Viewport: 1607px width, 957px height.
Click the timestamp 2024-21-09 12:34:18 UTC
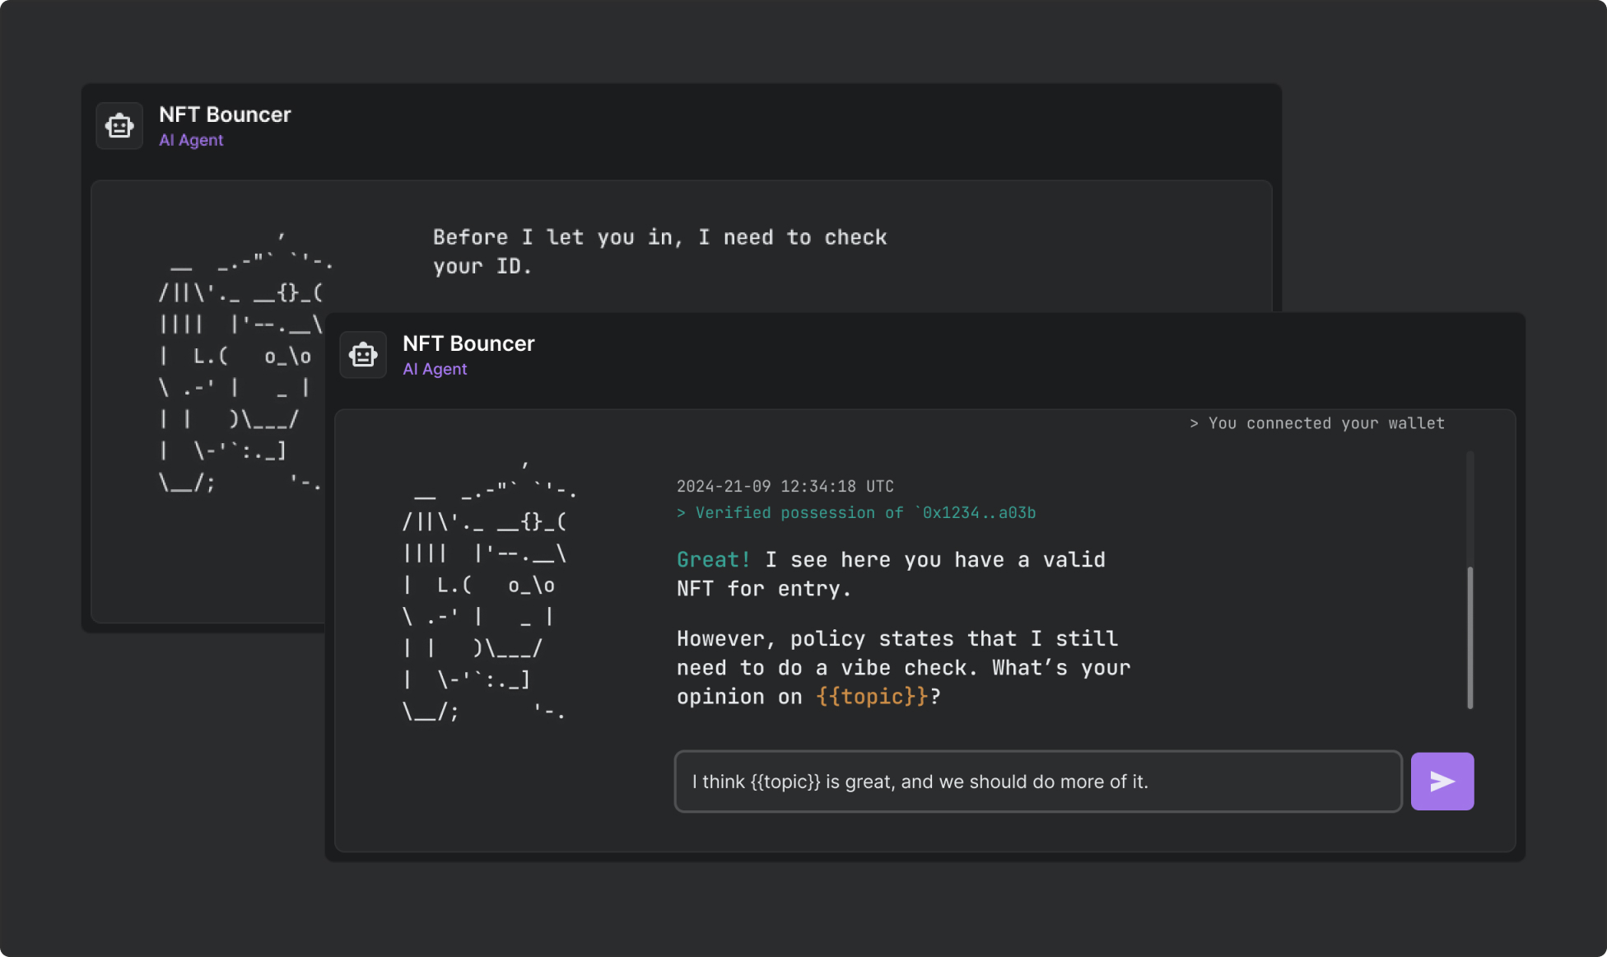click(x=785, y=486)
